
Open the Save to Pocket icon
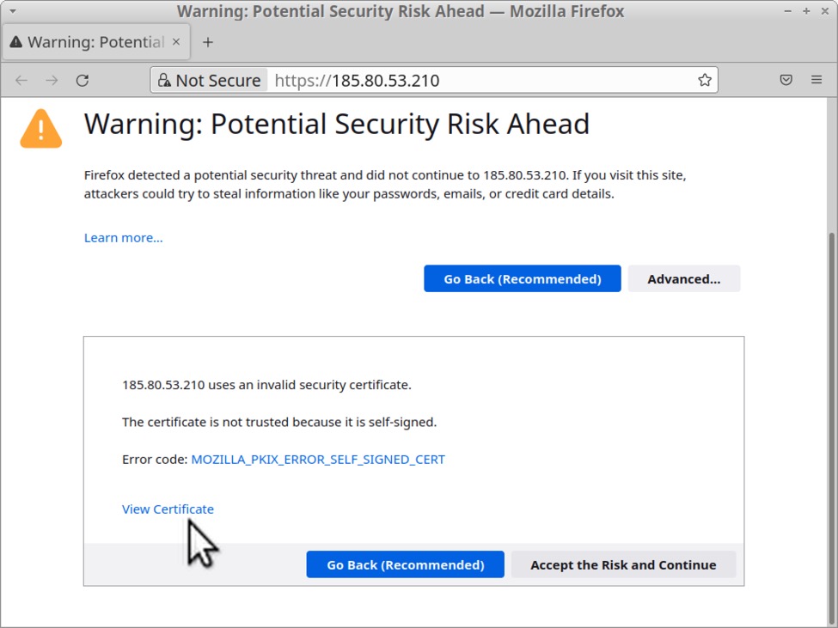pyautogui.click(x=786, y=80)
